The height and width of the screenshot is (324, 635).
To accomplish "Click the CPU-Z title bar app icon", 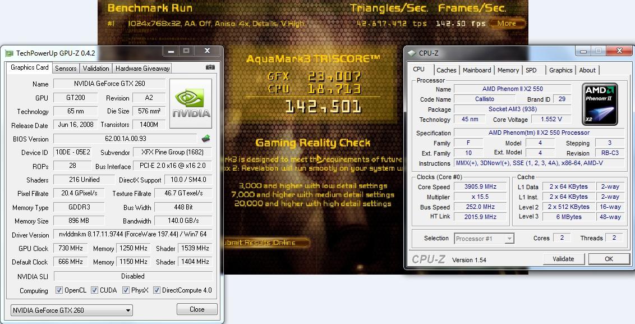I will pos(412,53).
